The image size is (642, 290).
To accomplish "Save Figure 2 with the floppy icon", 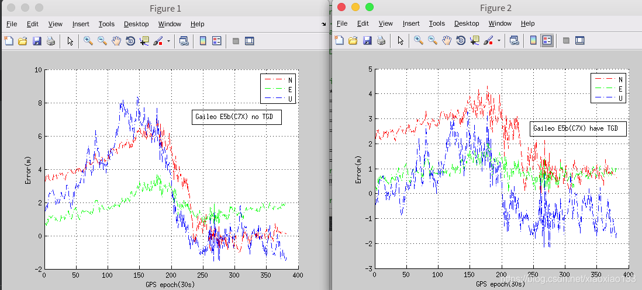I will point(367,40).
